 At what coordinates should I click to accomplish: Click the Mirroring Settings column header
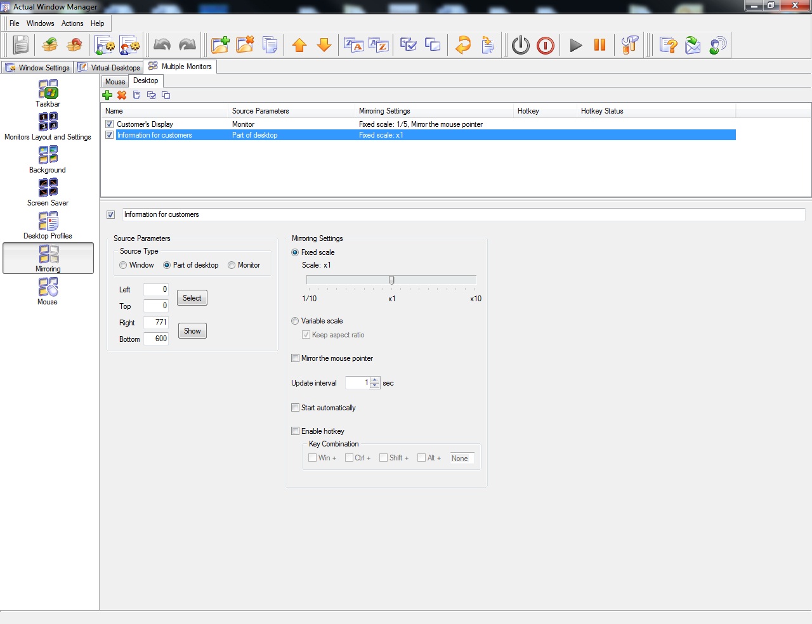(434, 111)
